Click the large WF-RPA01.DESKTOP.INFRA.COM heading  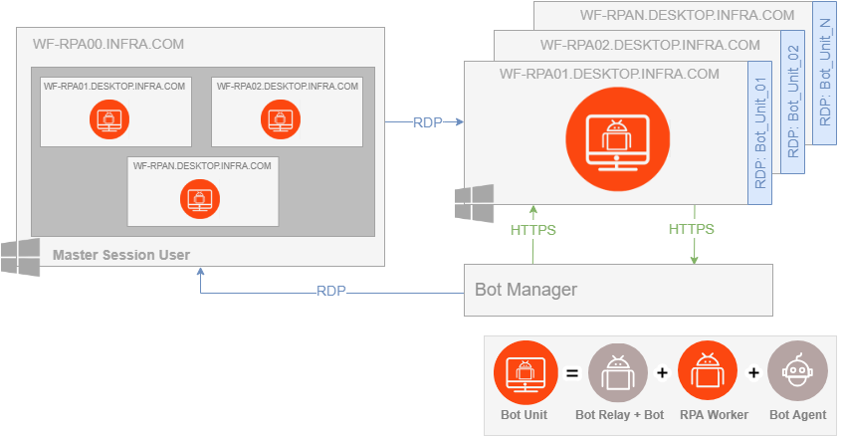pyautogui.click(x=609, y=74)
